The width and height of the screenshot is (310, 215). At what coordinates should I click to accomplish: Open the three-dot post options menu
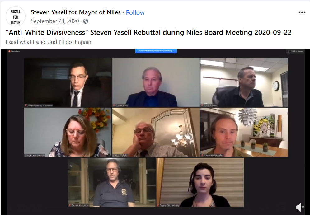tap(302, 12)
